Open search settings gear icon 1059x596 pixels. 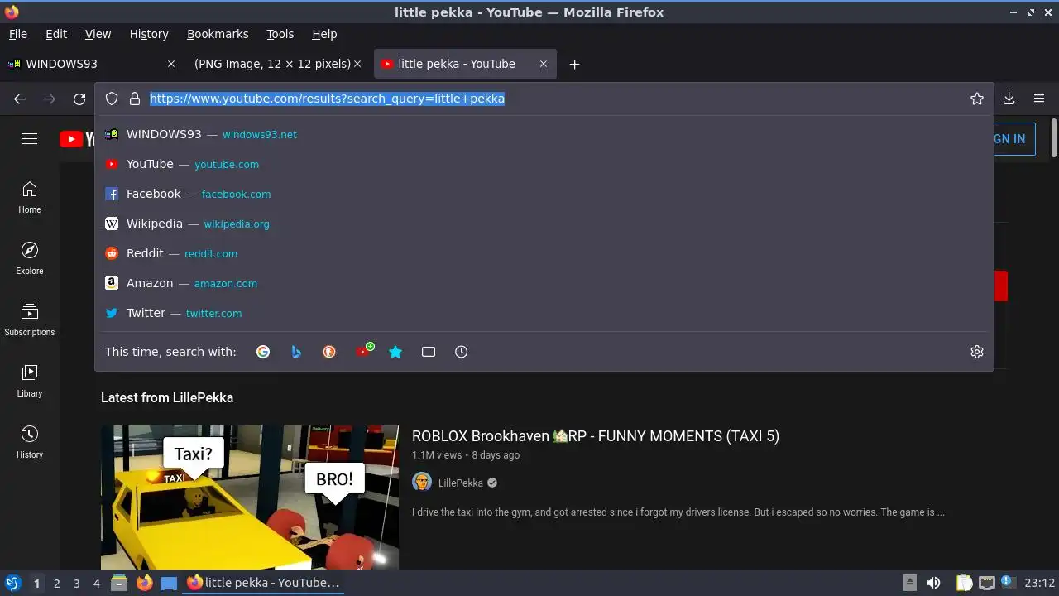(x=977, y=352)
